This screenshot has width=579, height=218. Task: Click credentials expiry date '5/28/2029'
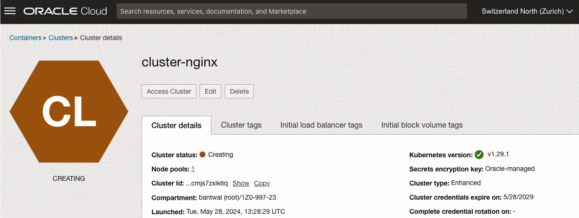518,197
